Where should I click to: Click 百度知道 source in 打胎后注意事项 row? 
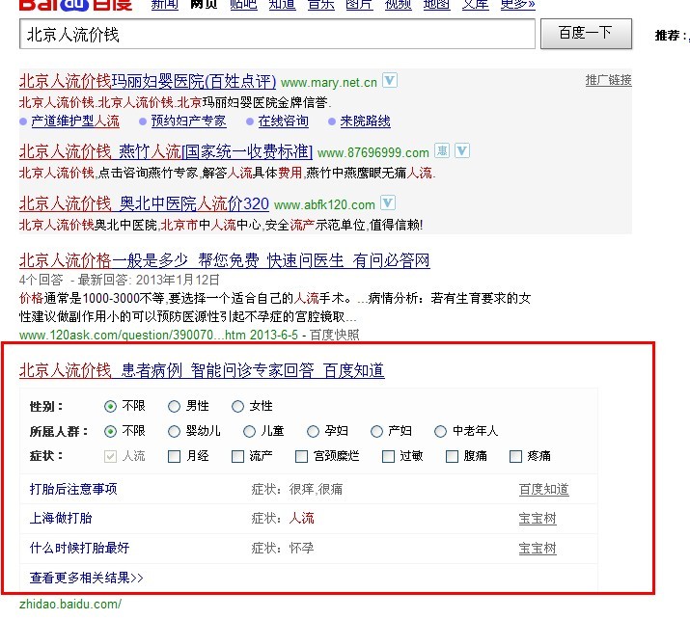pos(544,489)
